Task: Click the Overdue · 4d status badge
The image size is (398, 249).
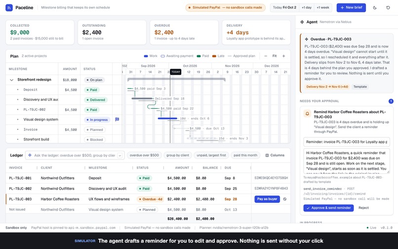Action: coord(150,199)
